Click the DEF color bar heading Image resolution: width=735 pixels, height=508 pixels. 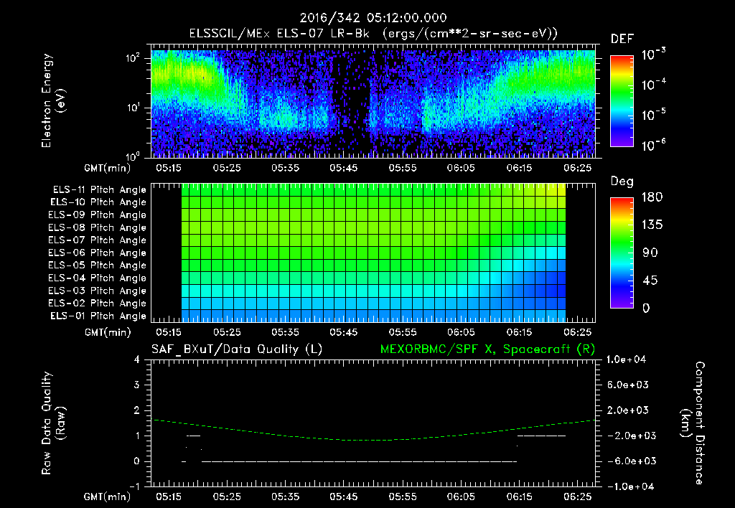pyautogui.click(x=622, y=39)
